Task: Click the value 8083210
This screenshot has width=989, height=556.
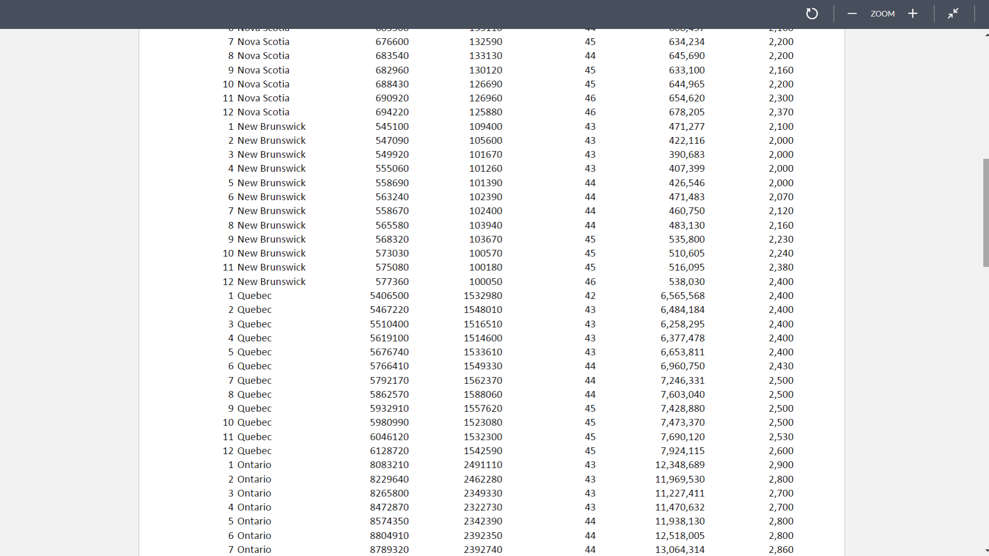Action: point(389,465)
